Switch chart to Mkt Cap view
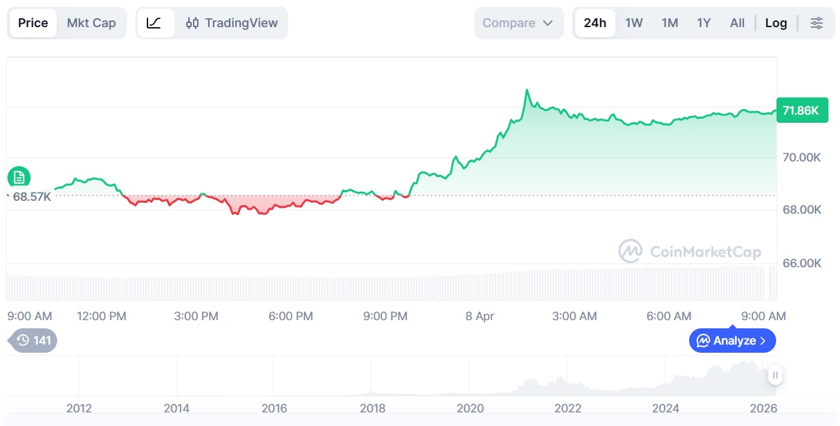The height and width of the screenshot is (426, 840). coord(91,23)
